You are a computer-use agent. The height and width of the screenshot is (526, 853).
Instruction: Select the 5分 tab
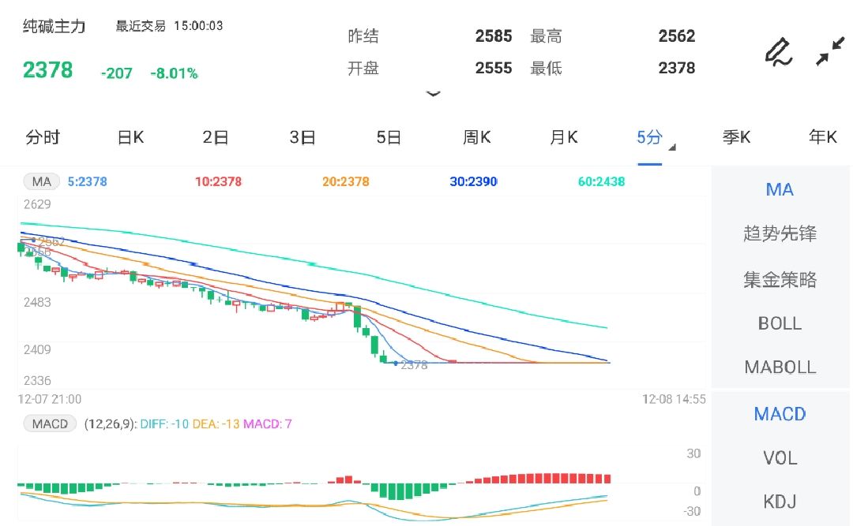pos(649,137)
